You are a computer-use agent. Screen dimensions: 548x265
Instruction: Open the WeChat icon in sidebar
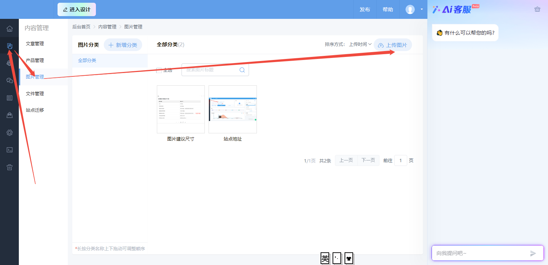[10, 81]
